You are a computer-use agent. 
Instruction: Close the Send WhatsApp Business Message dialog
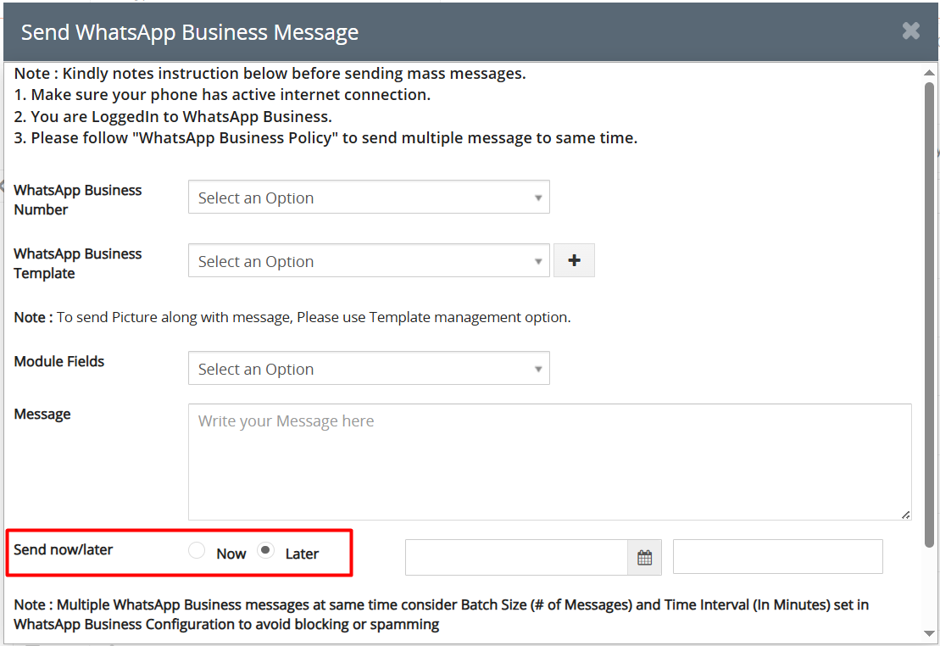point(910,31)
